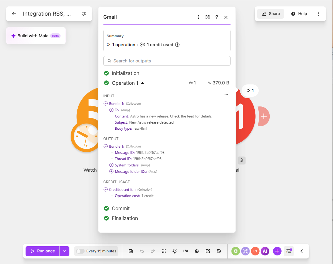333x264 pixels.
Task: Open notes pencil-square icon
Action: (x=208, y=251)
